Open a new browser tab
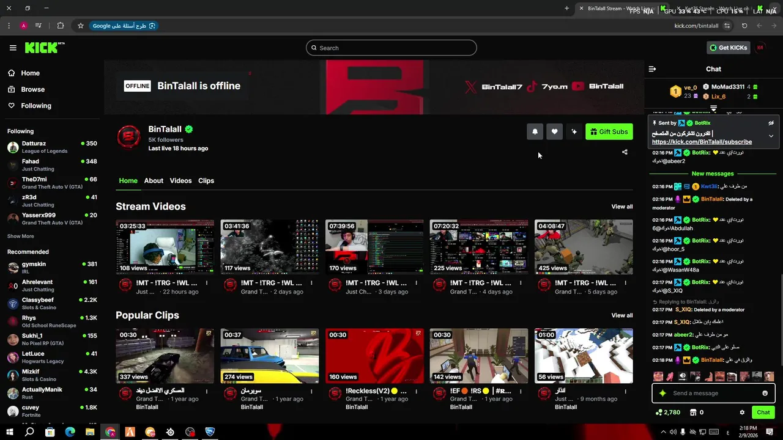 pos(566,9)
